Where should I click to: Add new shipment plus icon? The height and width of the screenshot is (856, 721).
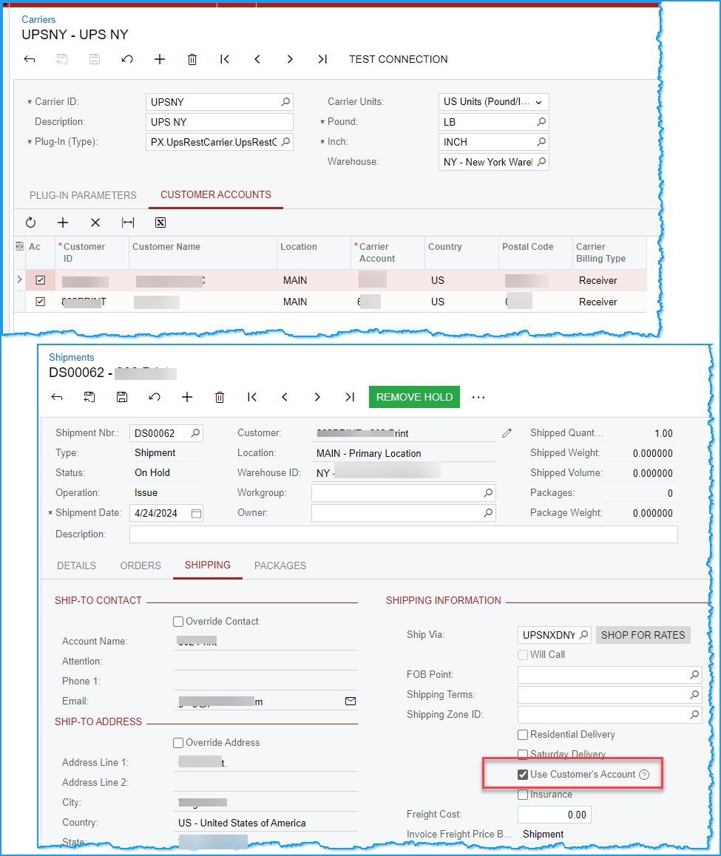point(187,397)
